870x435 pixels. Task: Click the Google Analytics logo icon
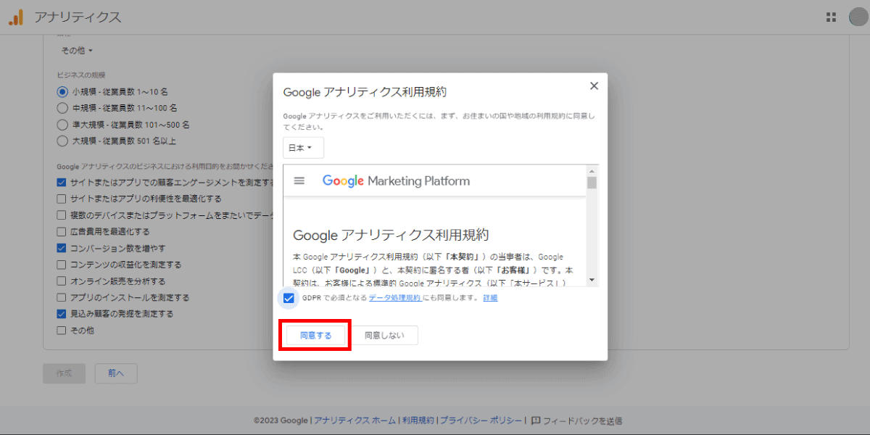click(x=16, y=17)
